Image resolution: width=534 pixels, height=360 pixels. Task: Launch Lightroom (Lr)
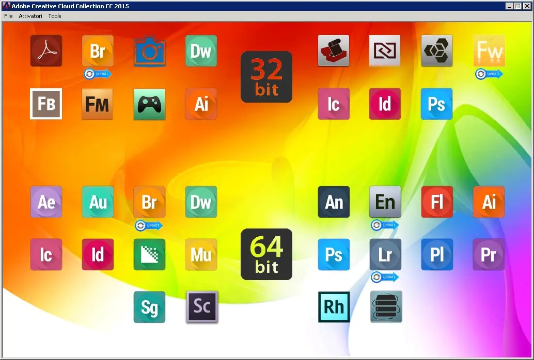point(385,254)
